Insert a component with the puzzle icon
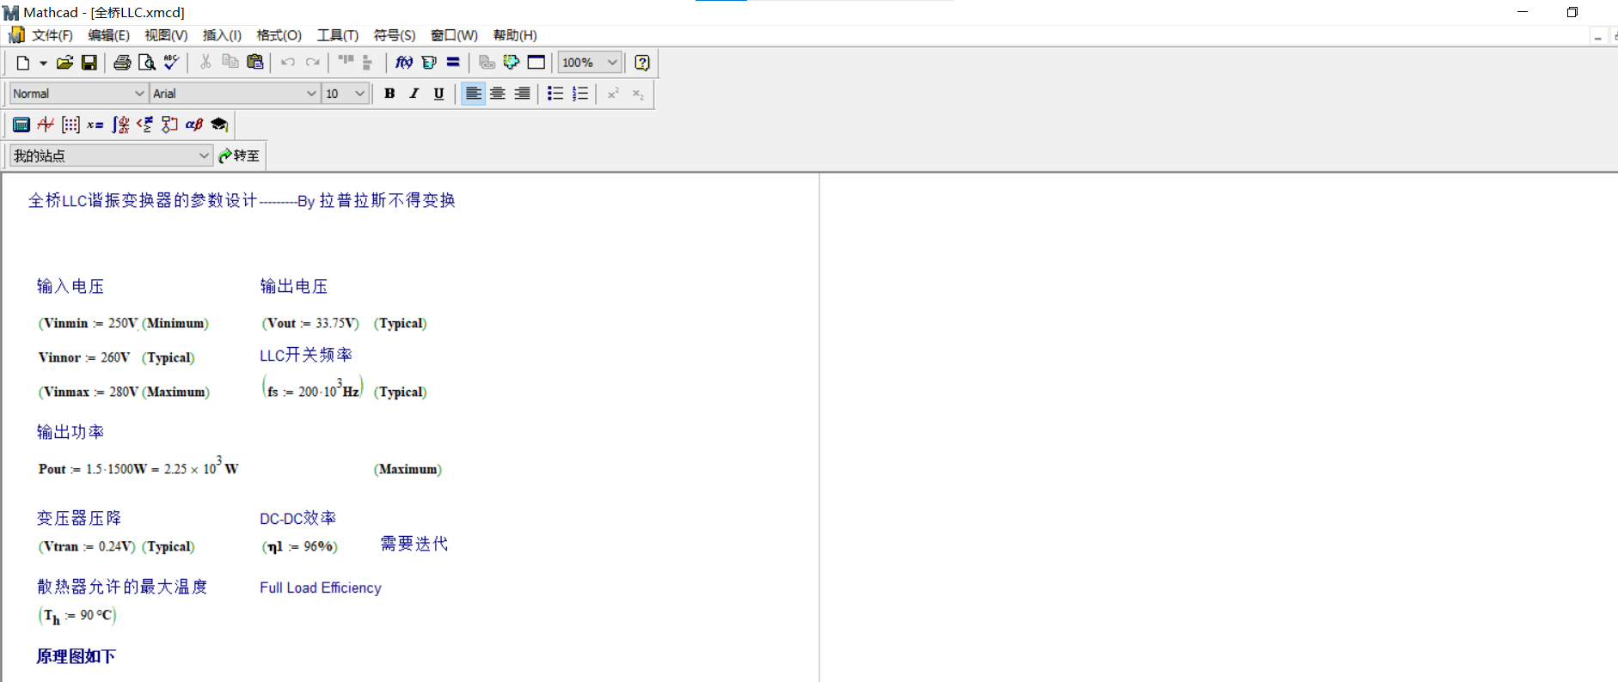Viewport: 1618px width, 682px height. click(x=512, y=63)
